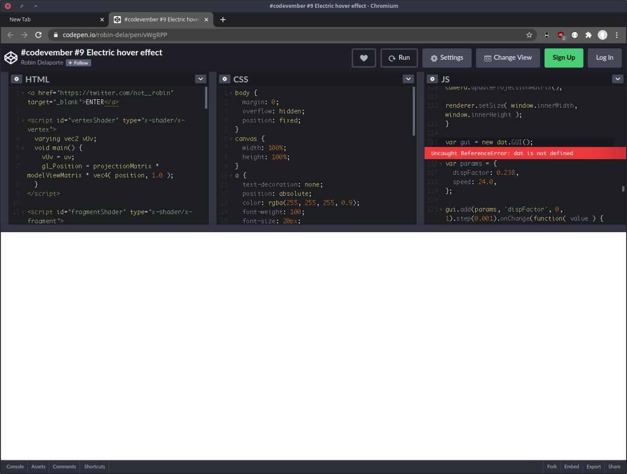The height and width of the screenshot is (474, 627).
Task: Expand the JS editor dropdown chevron
Action: pos(618,79)
